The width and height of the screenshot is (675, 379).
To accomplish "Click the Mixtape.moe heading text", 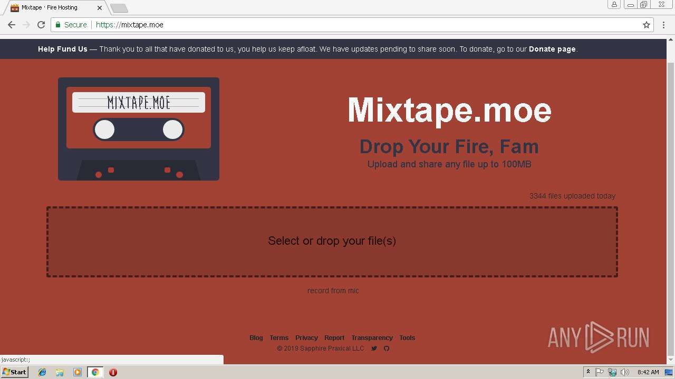I will pos(449,110).
